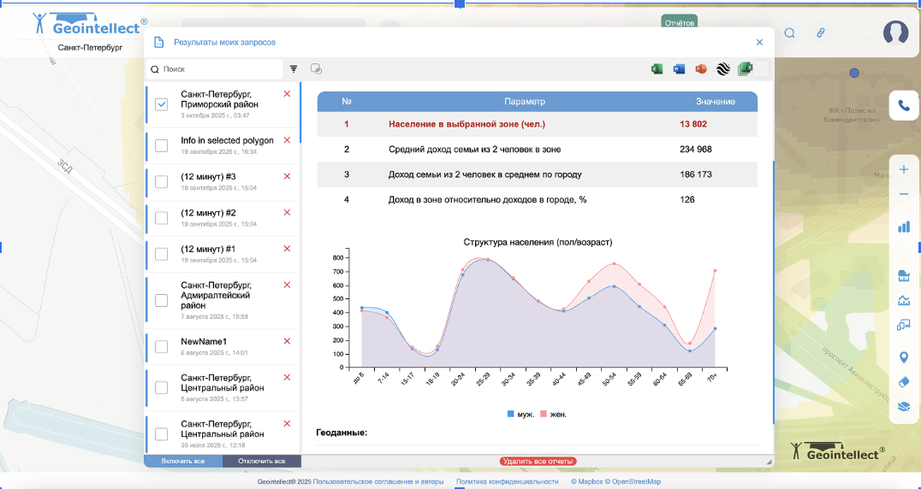The width and height of the screenshot is (921, 489).
Task: Toggle the муж. legend color swatch
Action: [511, 414]
